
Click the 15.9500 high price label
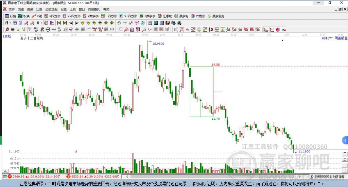pyautogui.click(x=158, y=44)
